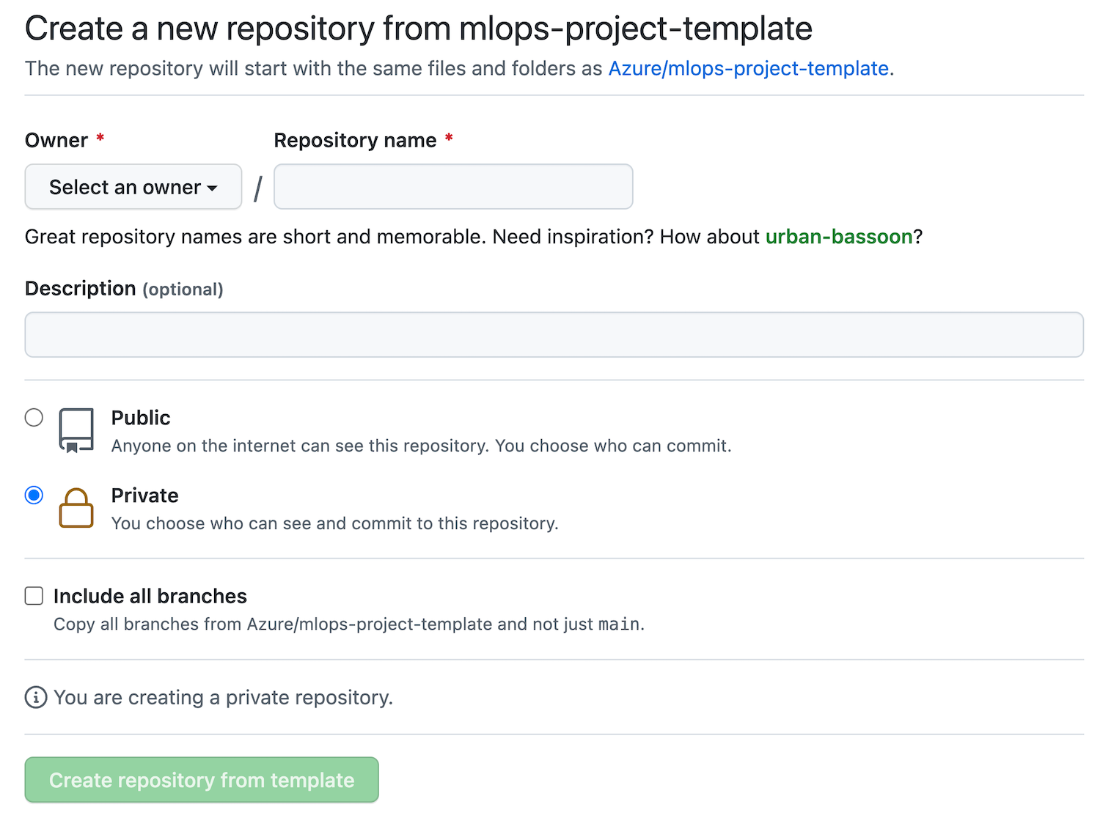Click the Description (optional) label
This screenshot has width=1100, height=818.
coord(124,289)
